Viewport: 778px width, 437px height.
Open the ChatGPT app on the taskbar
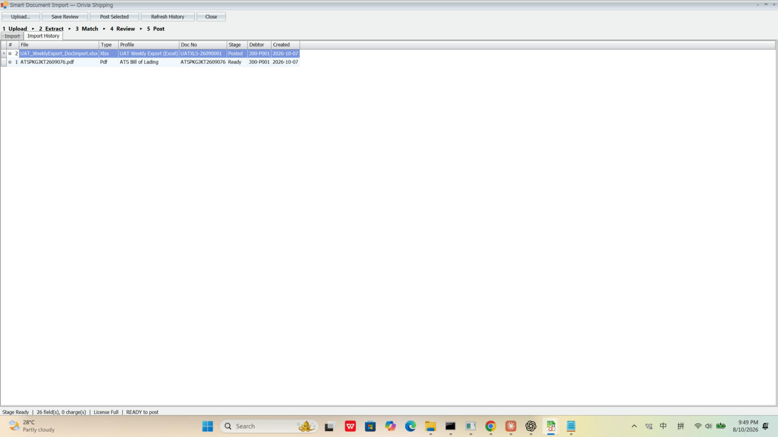point(531,426)
